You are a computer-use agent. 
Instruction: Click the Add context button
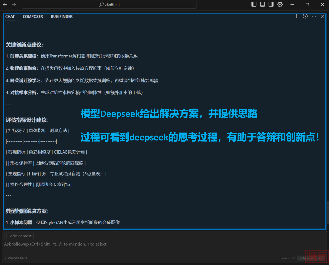pos(19,236)
